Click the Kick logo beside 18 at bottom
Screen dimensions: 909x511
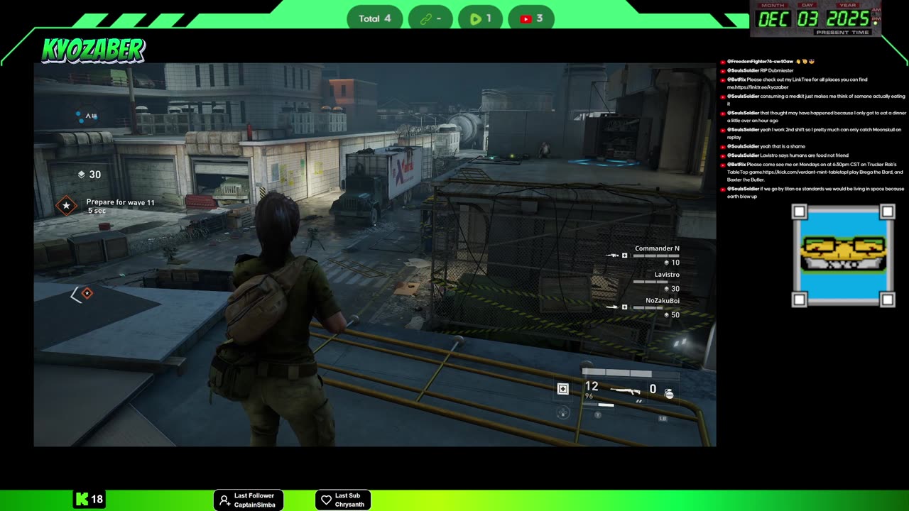(82, 500)
